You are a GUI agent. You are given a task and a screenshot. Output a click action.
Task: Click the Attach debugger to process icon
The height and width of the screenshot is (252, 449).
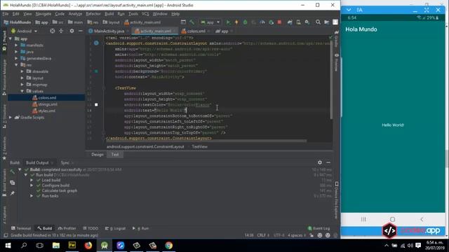coord(271,22)
